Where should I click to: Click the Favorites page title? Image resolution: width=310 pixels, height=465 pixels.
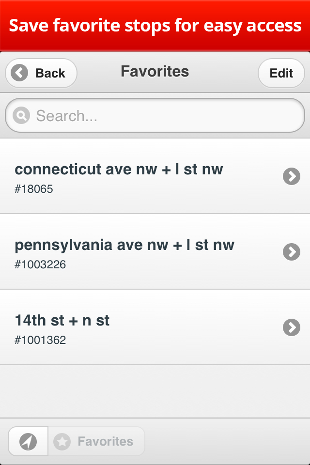pyautogui.click(x=155, y=72)
